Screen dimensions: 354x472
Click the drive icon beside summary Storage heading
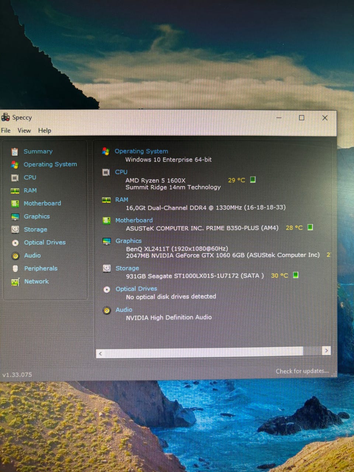107,268
